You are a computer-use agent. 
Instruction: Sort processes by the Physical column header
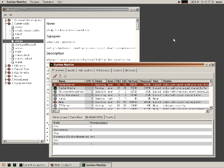tap(145, 81)
